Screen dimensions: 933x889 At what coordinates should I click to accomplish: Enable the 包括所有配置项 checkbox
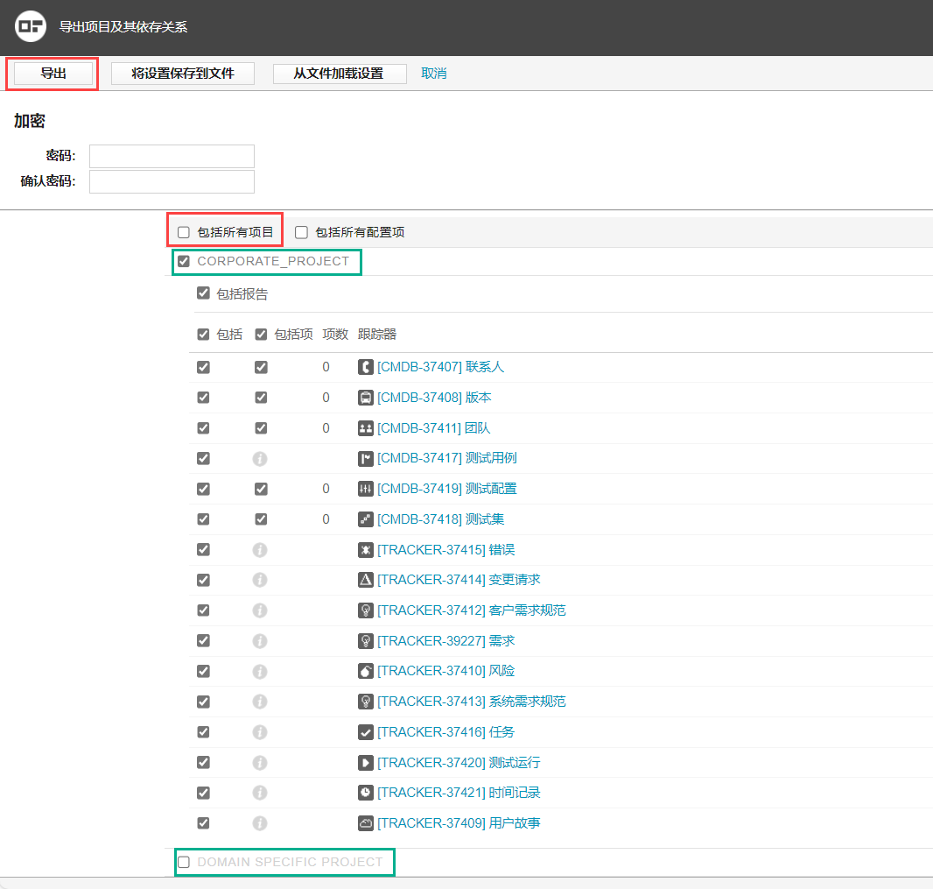(302, 232)
